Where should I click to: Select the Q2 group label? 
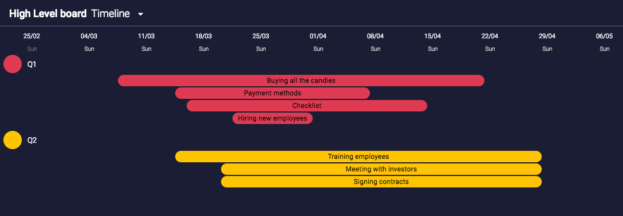tap(32, 140)
